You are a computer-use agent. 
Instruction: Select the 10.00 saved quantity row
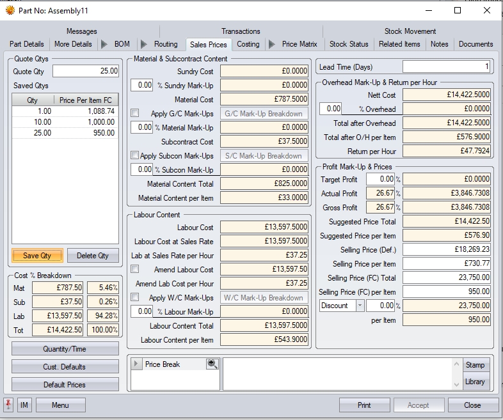pos(65,122)
